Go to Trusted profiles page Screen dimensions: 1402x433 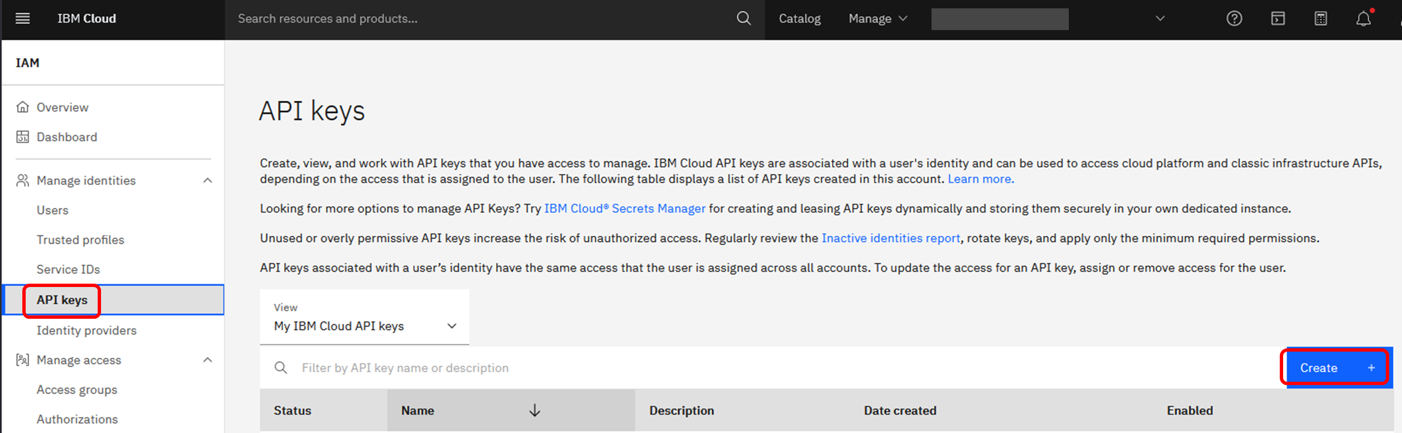(x=80, y=240)
